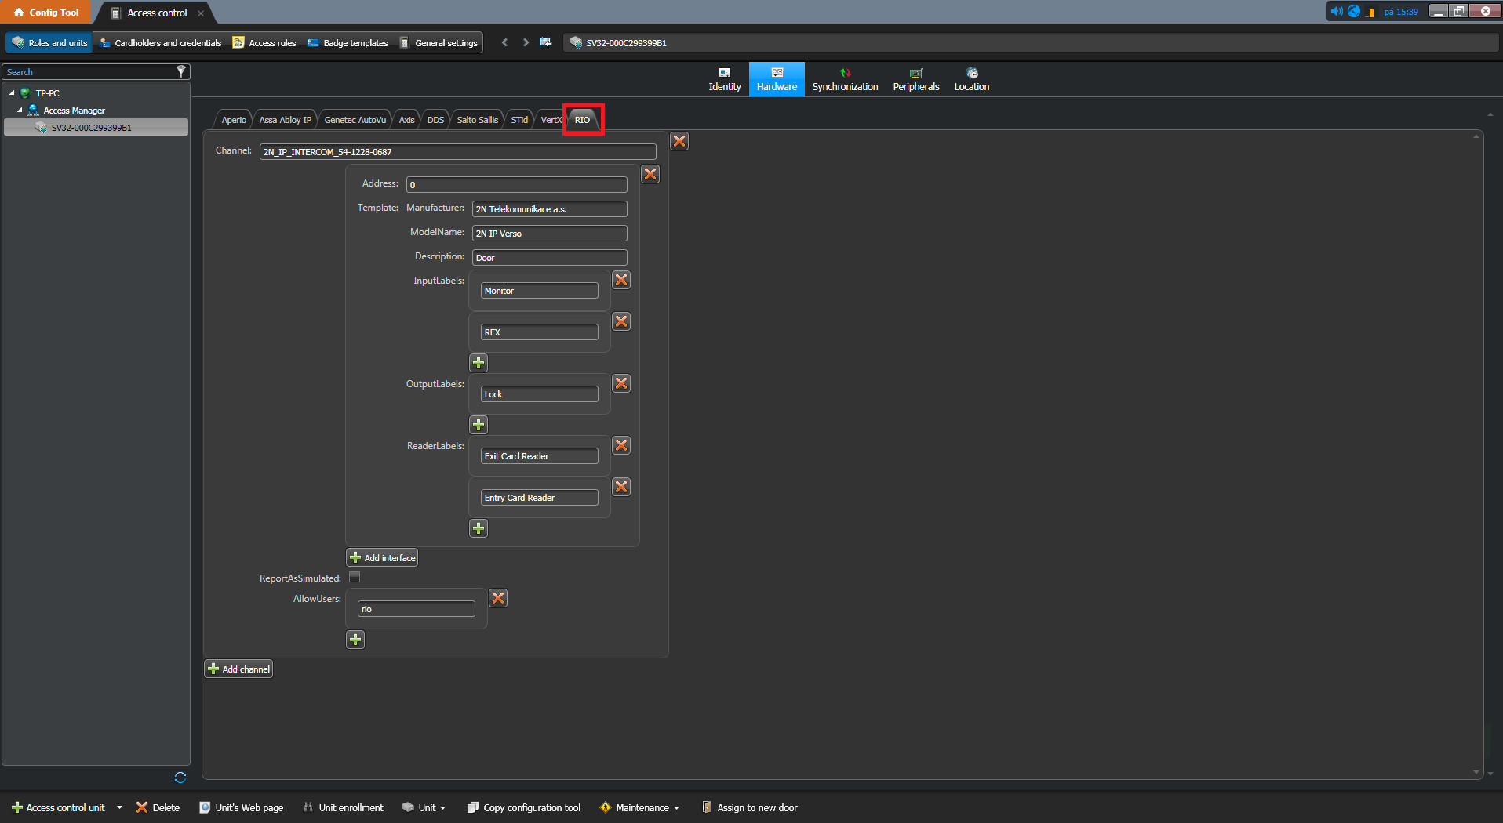
Task: Remove the rio allowed user entry
Action: click(498, 598)
